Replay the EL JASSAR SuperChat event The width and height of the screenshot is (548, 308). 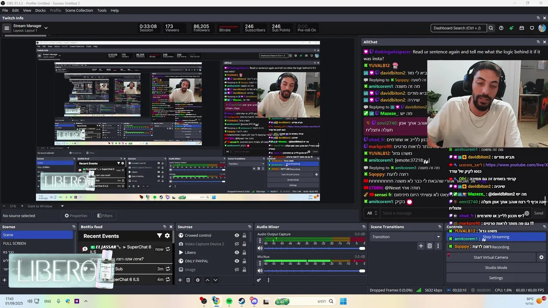tap(168, 249)
